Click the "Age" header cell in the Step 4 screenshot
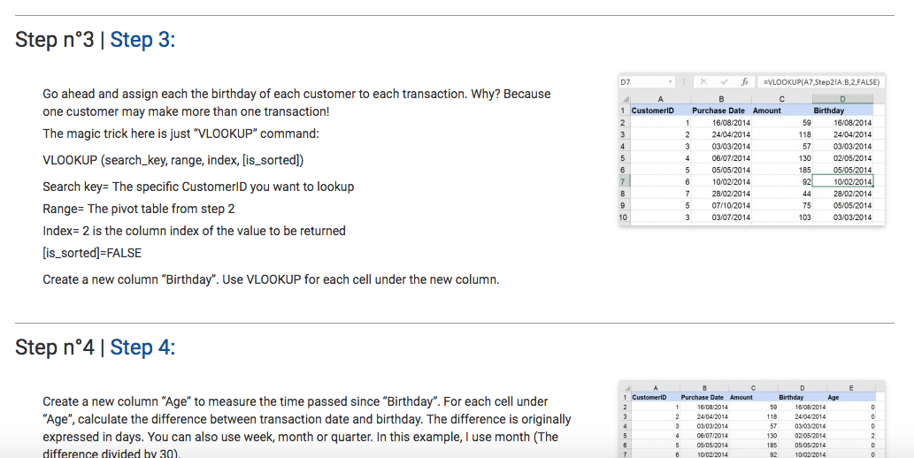Image resolution: width=914 pixels, height=458 pixels. (850, 397)
